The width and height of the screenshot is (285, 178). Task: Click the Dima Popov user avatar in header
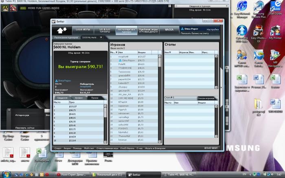(x=182, y=29)
